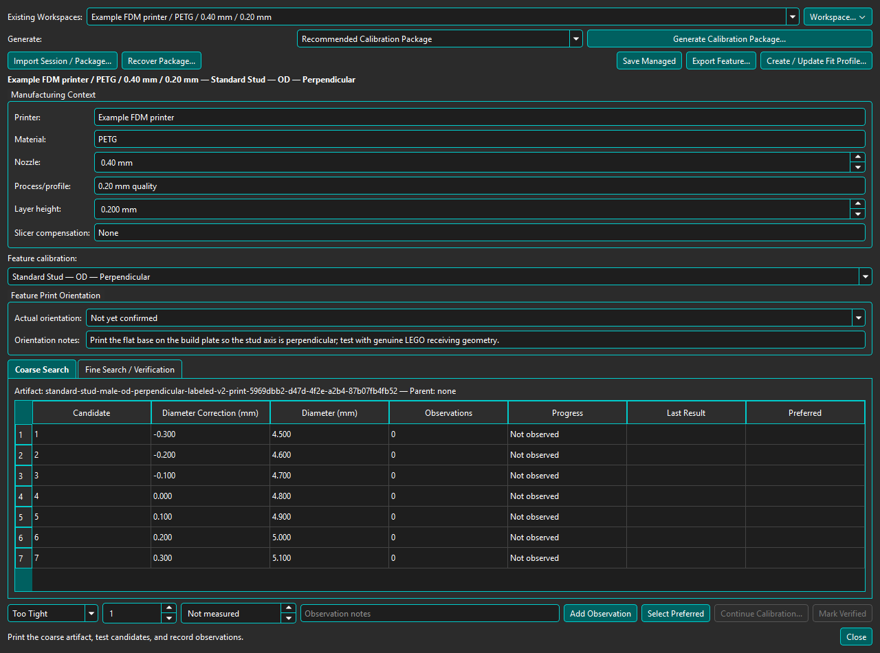Focus the Slicer compensation field
This screenshot has width=880, height=653.
tap(479, 233)
